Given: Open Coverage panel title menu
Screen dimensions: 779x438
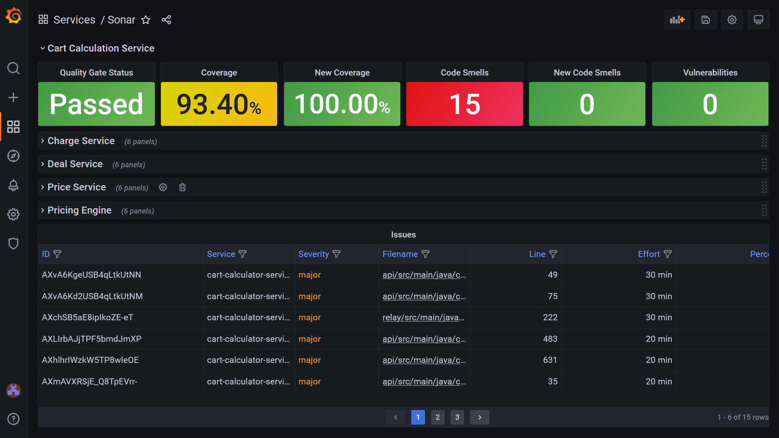Looking at the screenshot, I should [219, 73].
